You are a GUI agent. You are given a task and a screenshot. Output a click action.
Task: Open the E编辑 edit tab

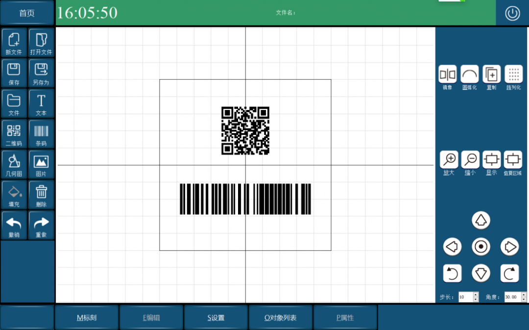pos(151,318)
